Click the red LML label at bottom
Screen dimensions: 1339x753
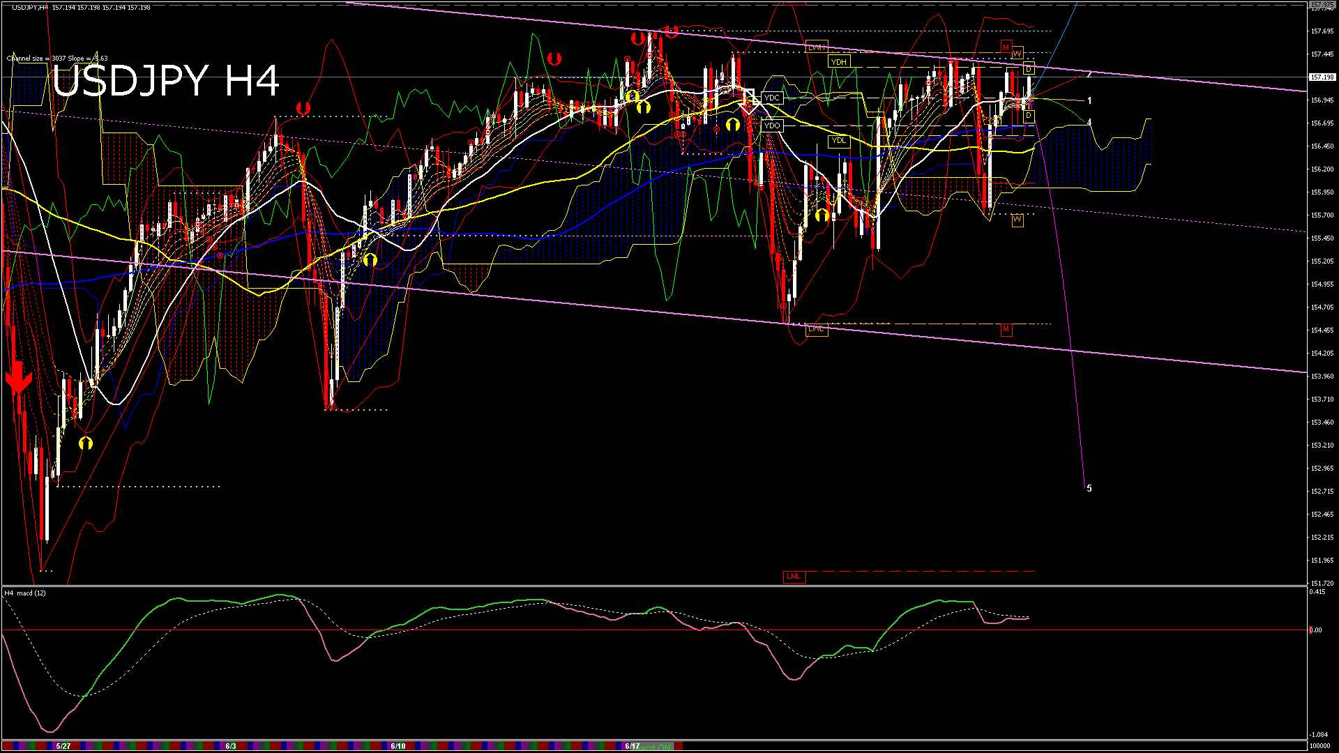coord(794,576)
